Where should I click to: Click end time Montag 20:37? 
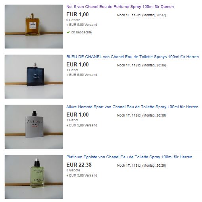pos(142,15)
